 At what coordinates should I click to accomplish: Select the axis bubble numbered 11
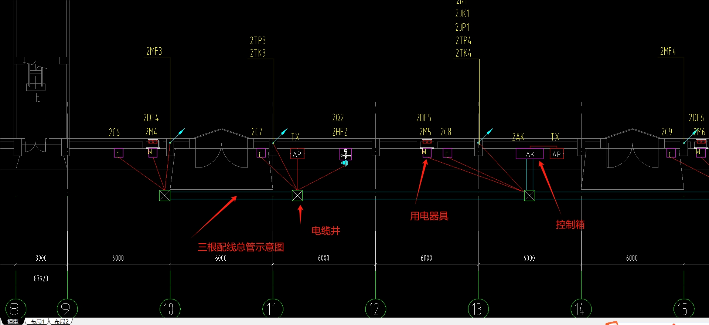click(x=273, y=309)
